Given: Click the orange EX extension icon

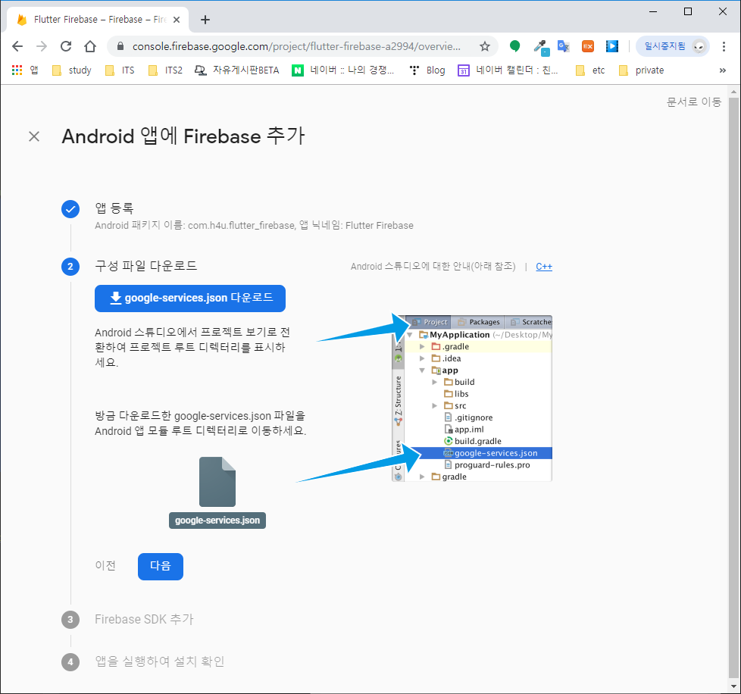Looking at the screenshot, I should [x=588, y=46].
